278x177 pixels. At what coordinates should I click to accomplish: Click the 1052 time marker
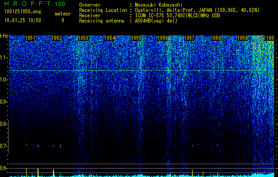pos(57,38)
